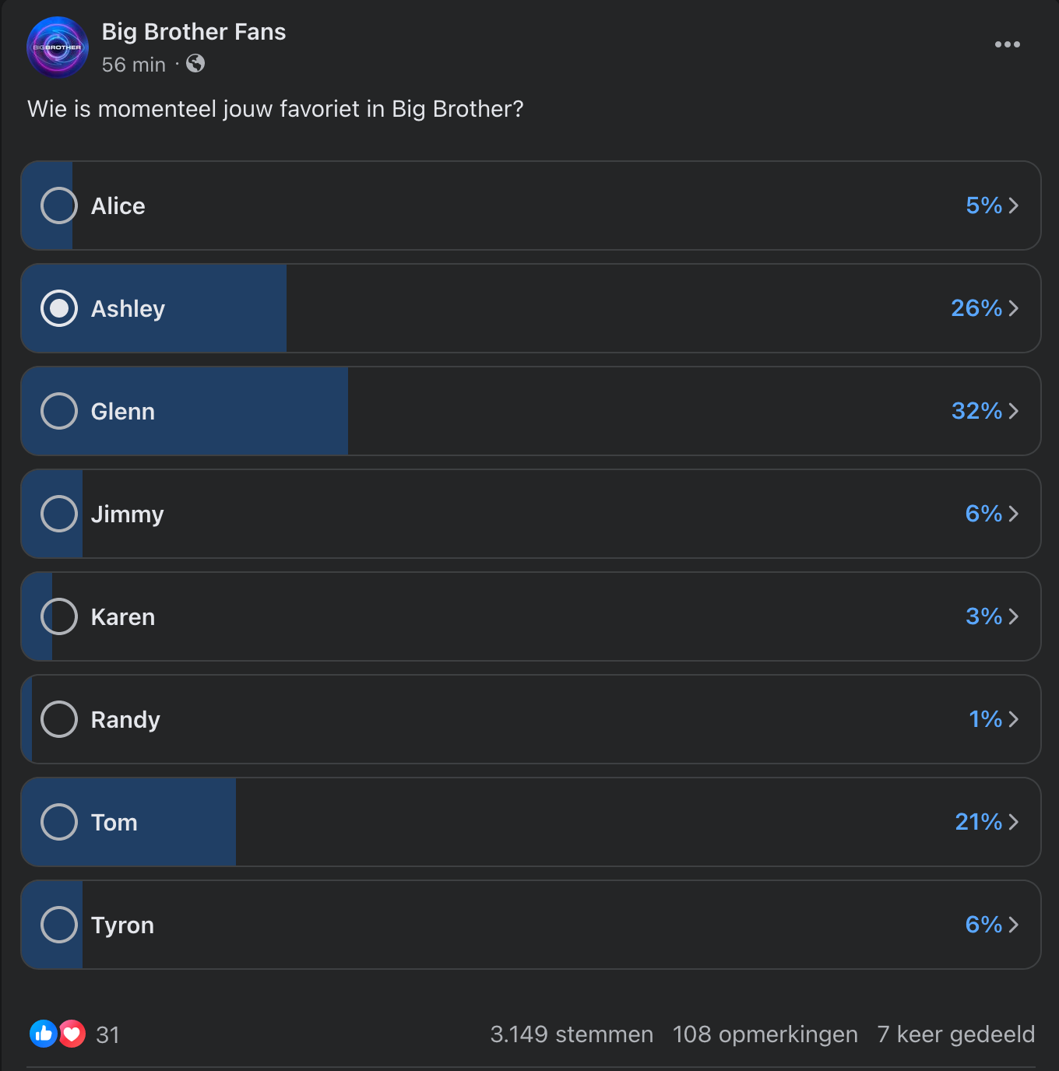Open the Big Brother Fans page name link
This screenshot has width=1059, height=1071.
point(194,32)
